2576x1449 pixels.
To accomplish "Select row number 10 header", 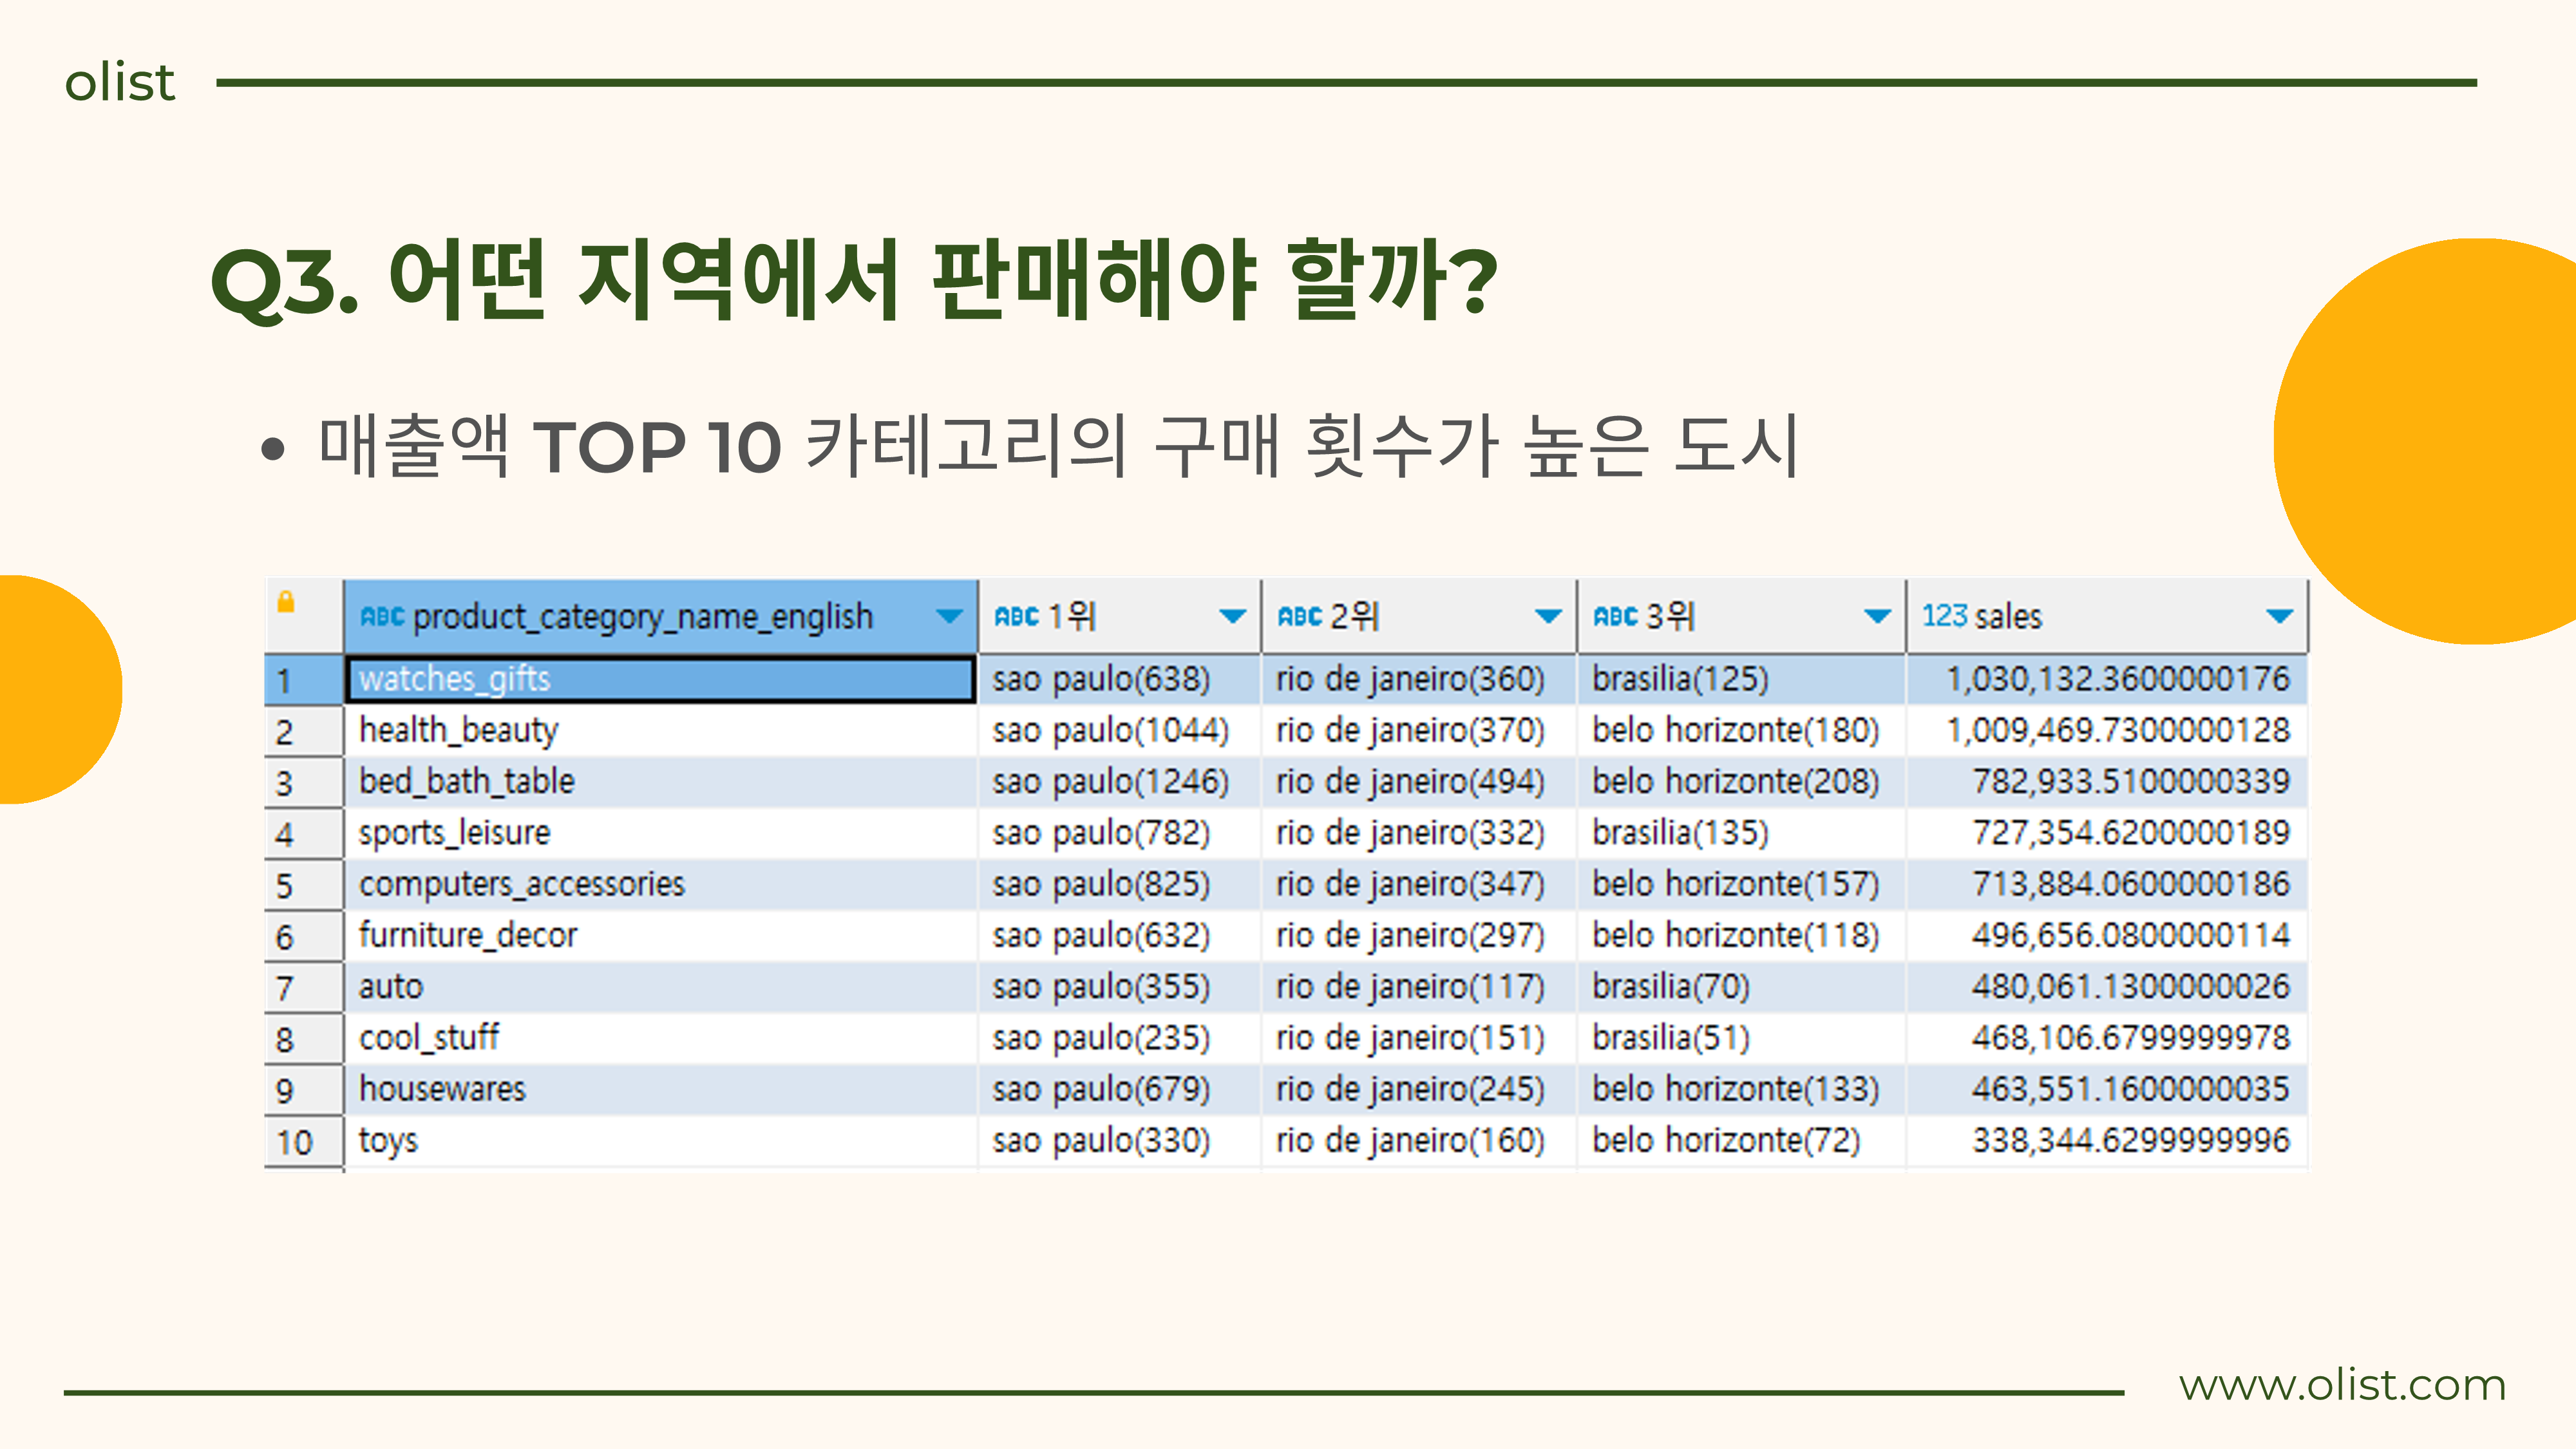I will click(x=304, y=1141).
